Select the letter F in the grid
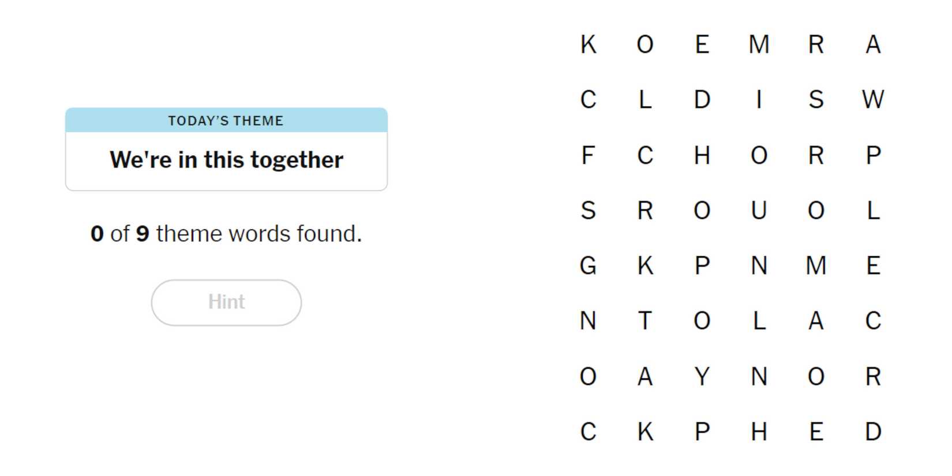952x476 pixels. (x=587, y=155)
